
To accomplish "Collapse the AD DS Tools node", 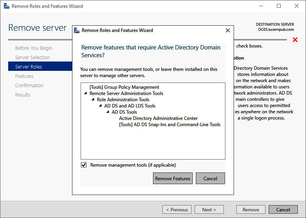I will pos(107,112).
